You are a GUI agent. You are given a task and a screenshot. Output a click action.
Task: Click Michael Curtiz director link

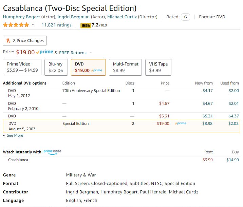(123, 17)
